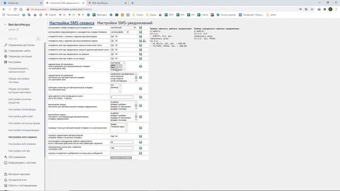Open browser extensions puzzle icon
The image size is (340, 191).
(x=325, y=10)
